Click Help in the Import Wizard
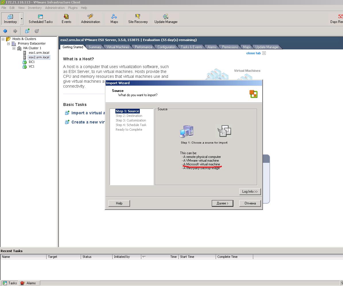Viewport: 343px width, 286px height. (x=119, y=203)
